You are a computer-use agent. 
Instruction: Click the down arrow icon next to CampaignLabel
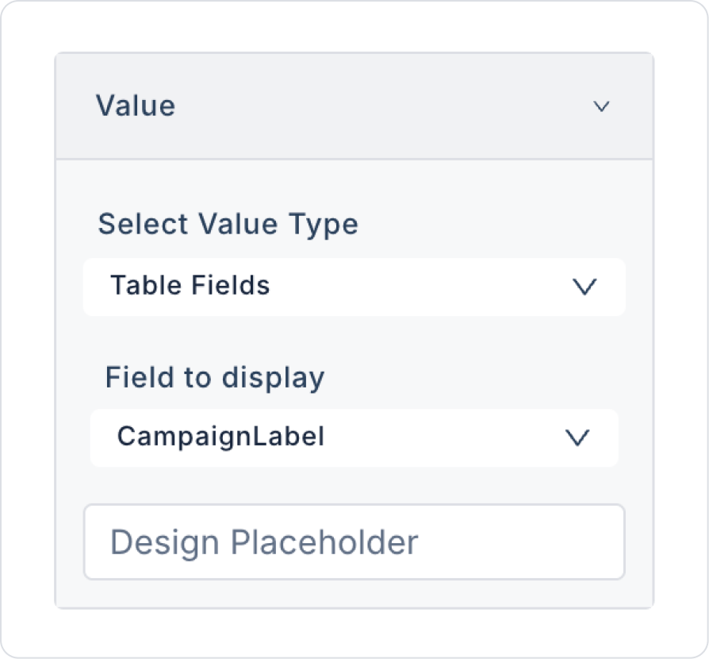coord(577,437)
